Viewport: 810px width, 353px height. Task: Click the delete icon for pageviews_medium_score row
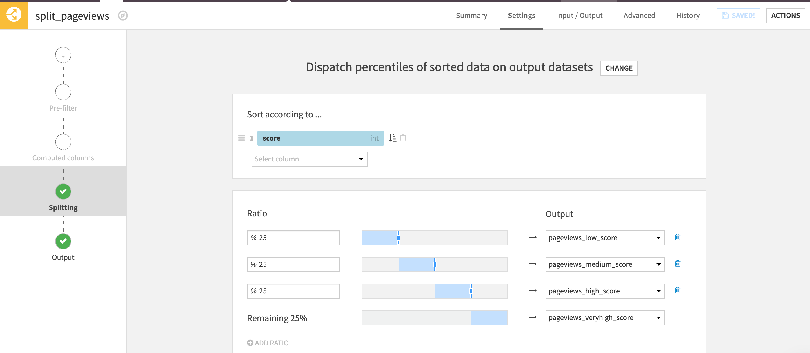tap(677, 263)
